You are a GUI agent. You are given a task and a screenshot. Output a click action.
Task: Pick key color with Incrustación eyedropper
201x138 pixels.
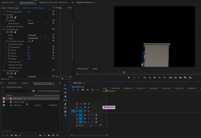pyautogui.click(x=32, y=41)
